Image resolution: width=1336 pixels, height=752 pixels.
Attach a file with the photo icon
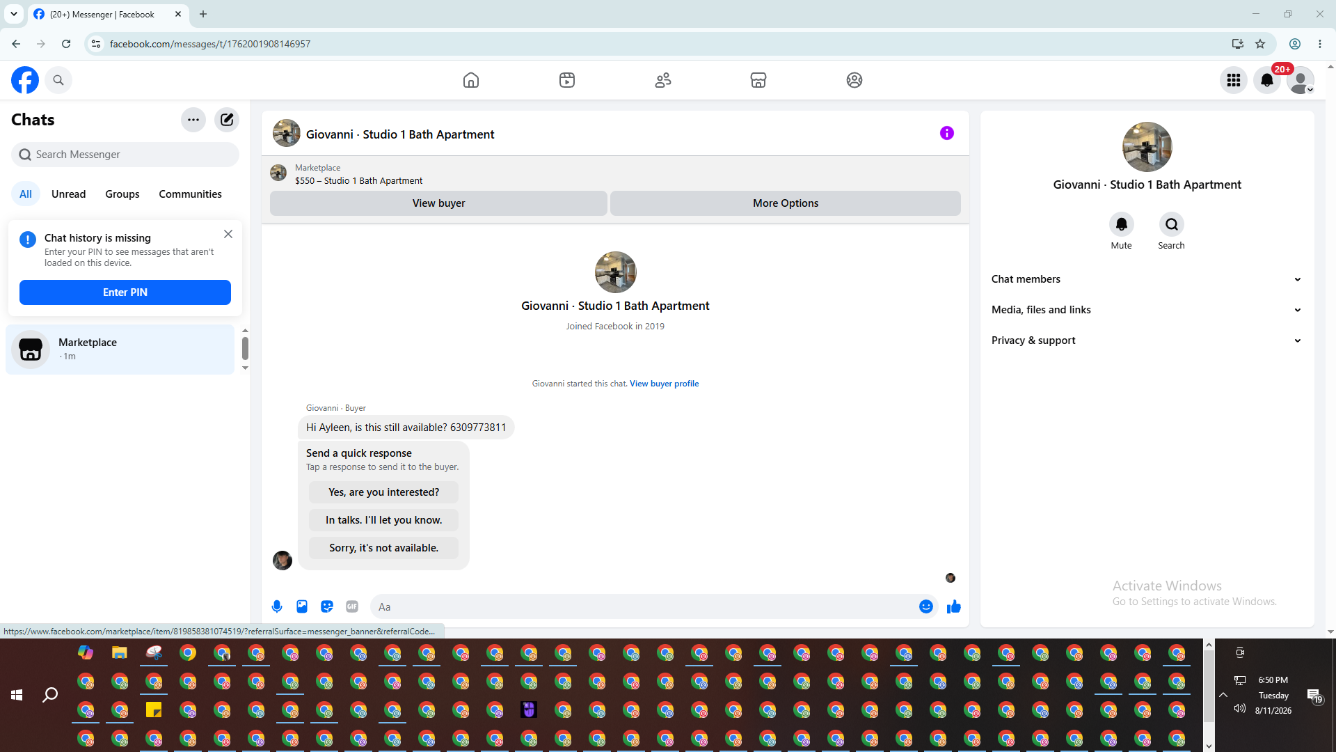coord(302,606)
